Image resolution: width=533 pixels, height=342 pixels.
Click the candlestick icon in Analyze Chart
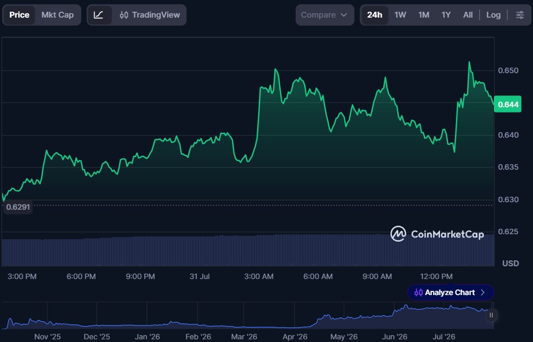click(x=419, y=292)
